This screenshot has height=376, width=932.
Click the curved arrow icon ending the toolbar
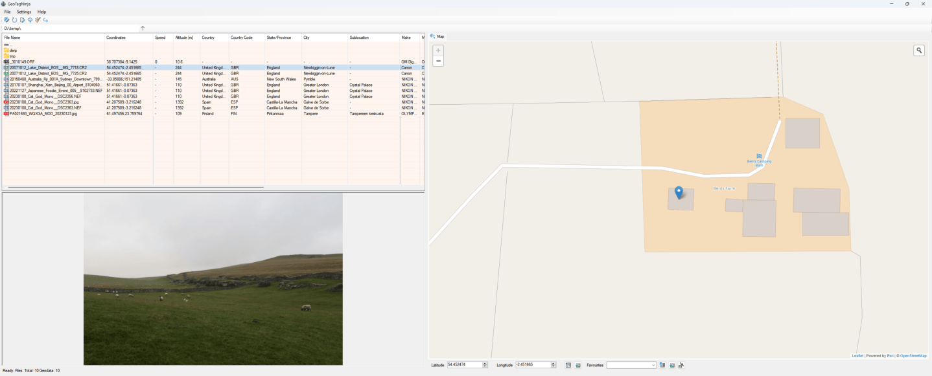coord(45,20)
